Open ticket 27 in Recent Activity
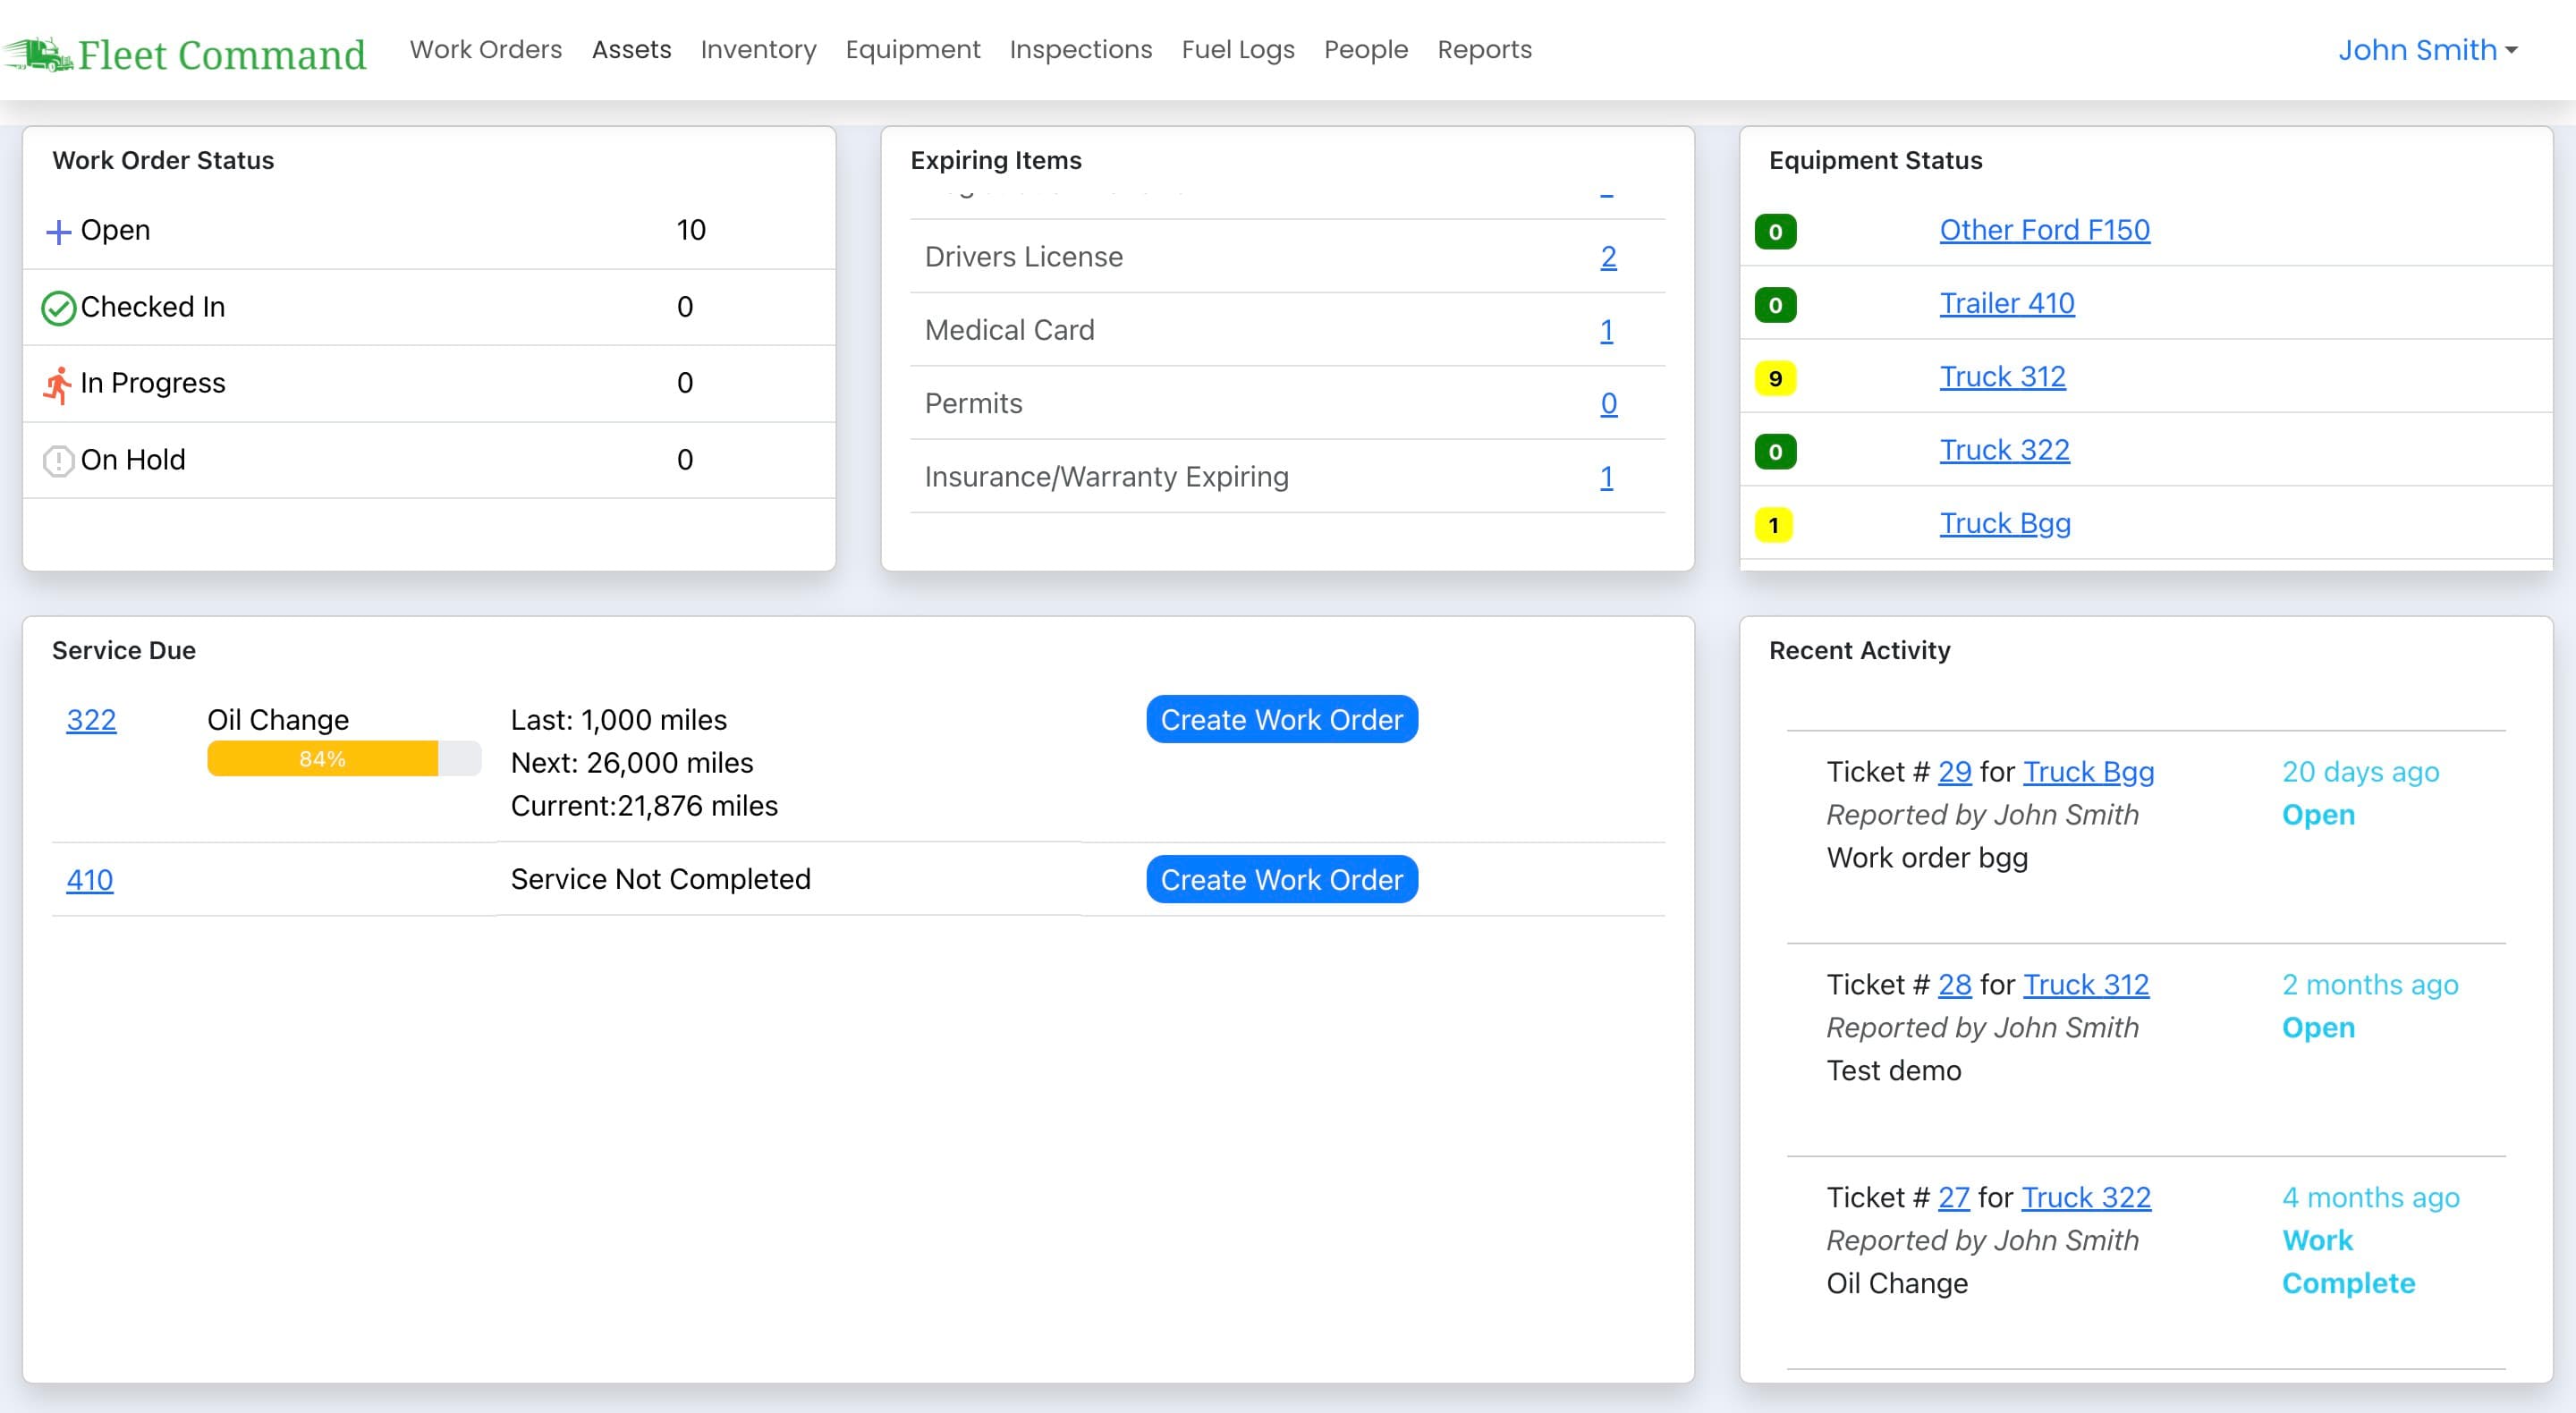 pyautogui.click(x=1953, y=1198)
